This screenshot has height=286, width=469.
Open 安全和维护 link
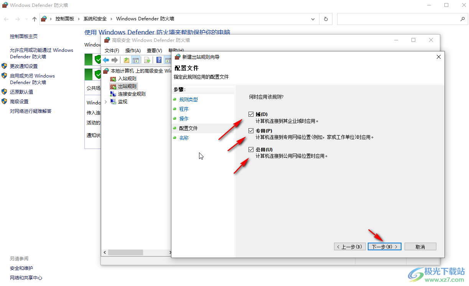[21, 268]
